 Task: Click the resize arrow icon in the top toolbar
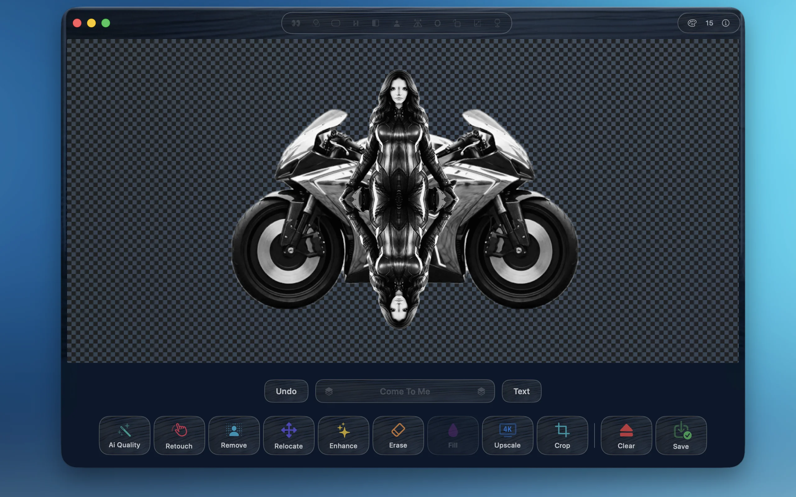(477, 23)
